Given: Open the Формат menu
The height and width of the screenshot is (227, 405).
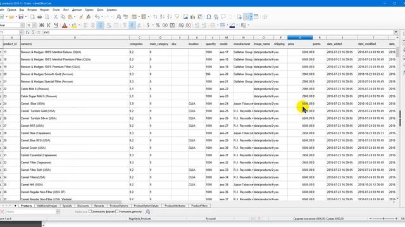Looking at the screenshot, I should coord(45,10).
